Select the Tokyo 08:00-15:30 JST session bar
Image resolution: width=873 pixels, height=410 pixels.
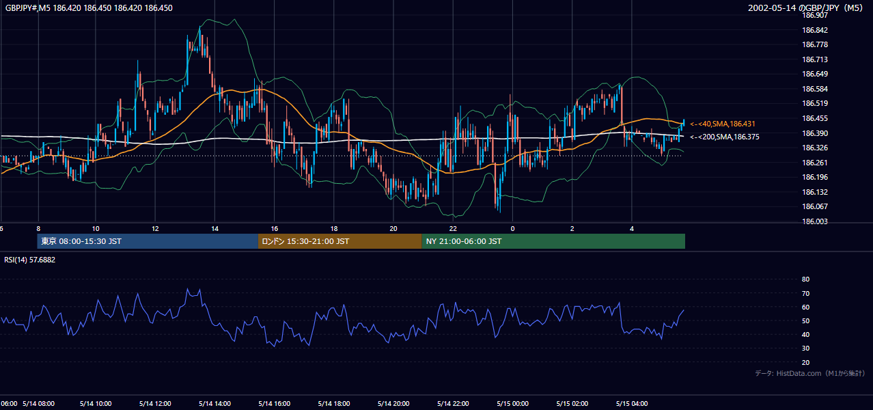(x=148, y=241)
